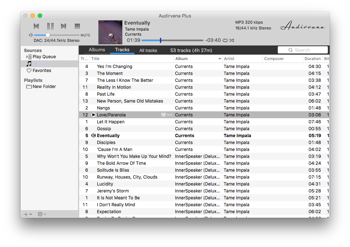Select the track Lucidity
This screenshot has height=247, width=350.
204,184
